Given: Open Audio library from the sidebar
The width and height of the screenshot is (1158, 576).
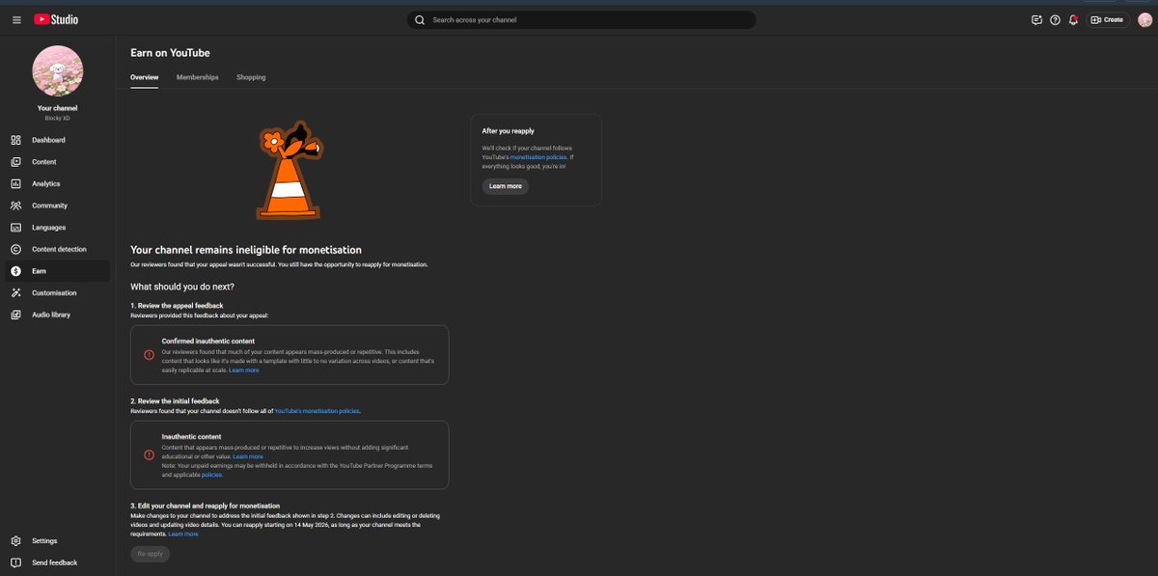Looking at the screenshot, I should [x=58, y=315].
